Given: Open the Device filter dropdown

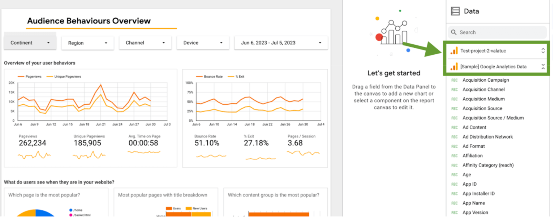Looking at the screenshot, I should (203, 42).
